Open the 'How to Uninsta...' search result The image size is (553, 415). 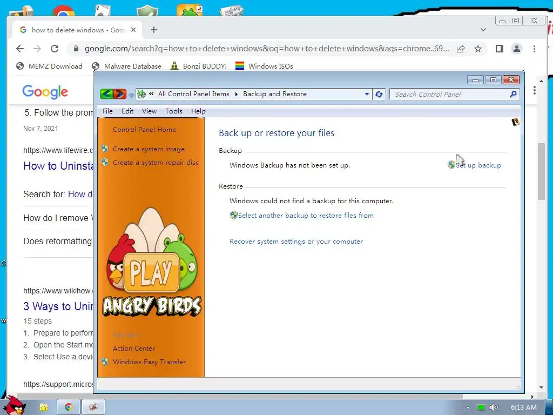[58, 166]
